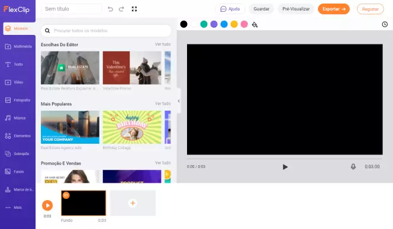This screenshot has width=393, height=229.
Task: Click the Promoção E Vendas heading
Action: 61,163
